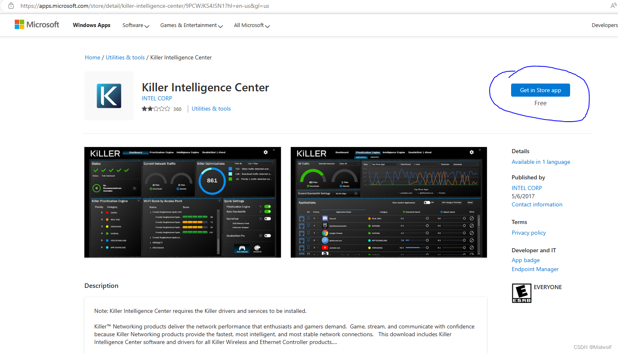The height and width of the screenshot is (353, 618).
Task: Open the Developers menu item
Action: (x=604, y=25)
